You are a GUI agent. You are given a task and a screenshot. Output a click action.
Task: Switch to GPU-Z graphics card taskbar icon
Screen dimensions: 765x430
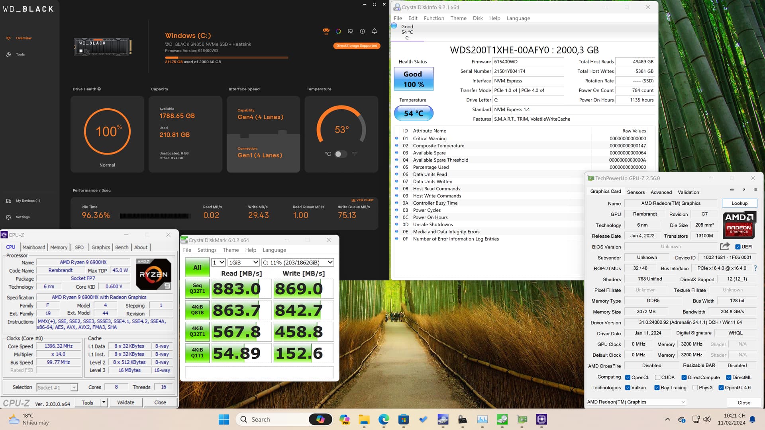(x=522, y=419)
